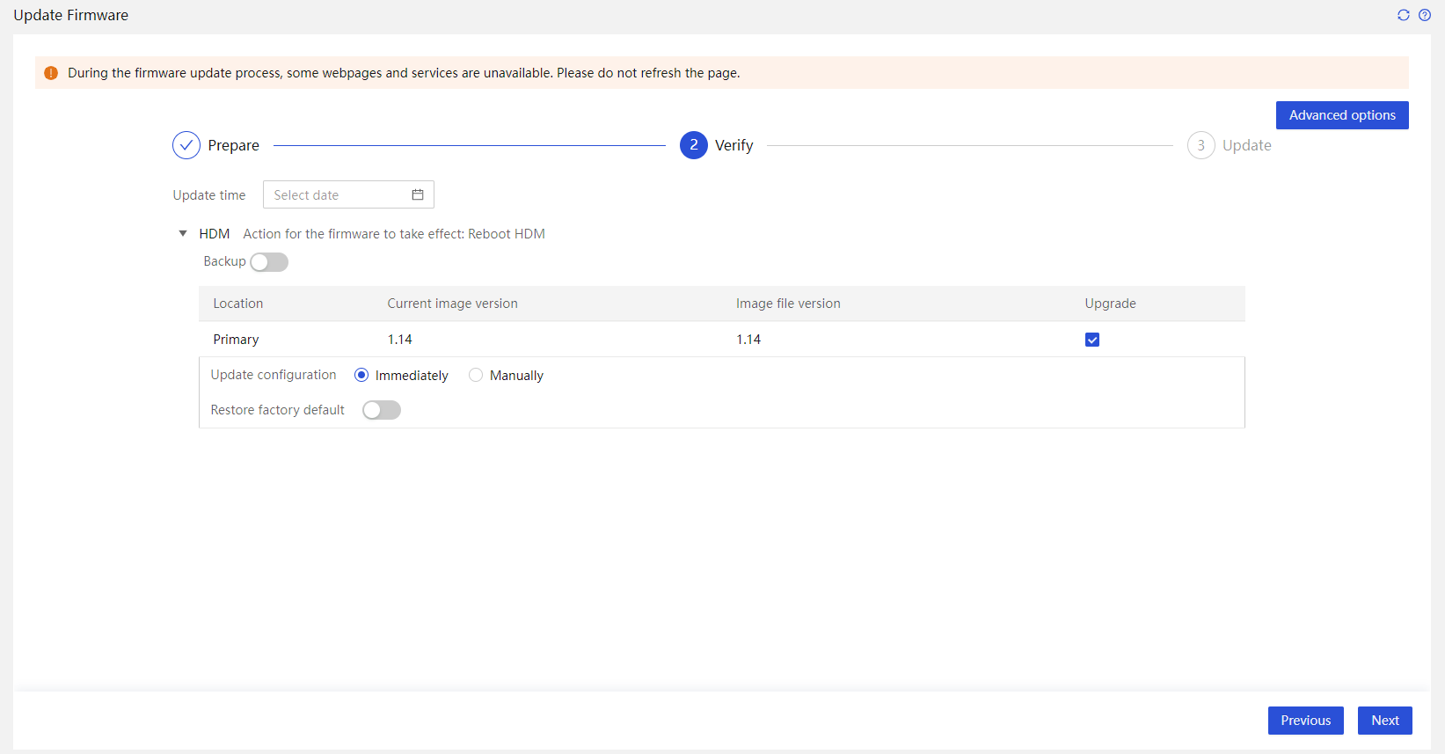The height and width of the screenshot is (754, 1445).
Task: Click the HDM section title
Action: [215, 234]
